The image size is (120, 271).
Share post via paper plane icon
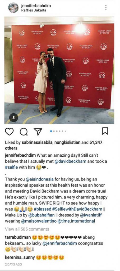[38, 132]
